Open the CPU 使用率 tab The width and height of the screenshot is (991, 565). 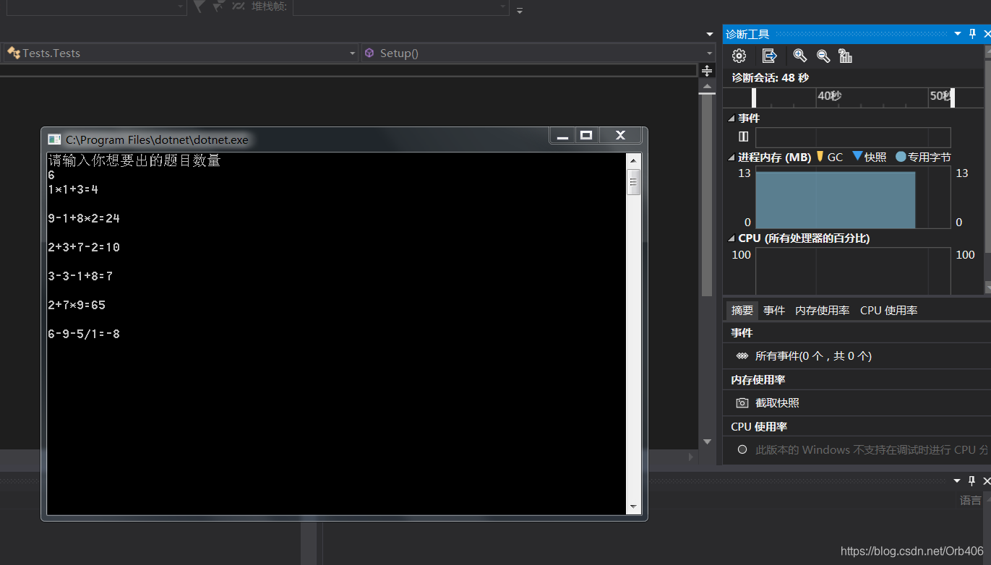coord(888,311)
